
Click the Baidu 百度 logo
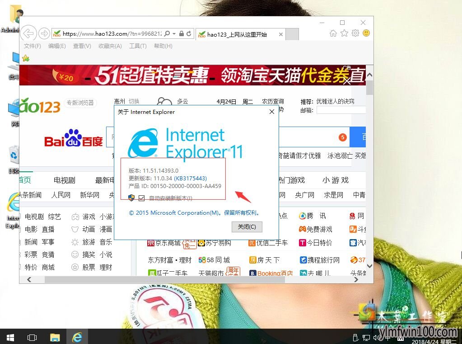point(73,139)
